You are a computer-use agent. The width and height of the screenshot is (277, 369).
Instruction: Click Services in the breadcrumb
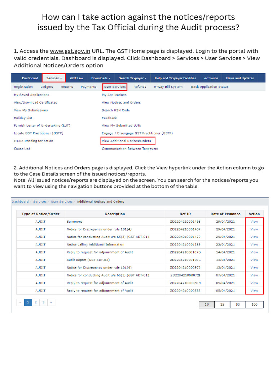point(40,202)
